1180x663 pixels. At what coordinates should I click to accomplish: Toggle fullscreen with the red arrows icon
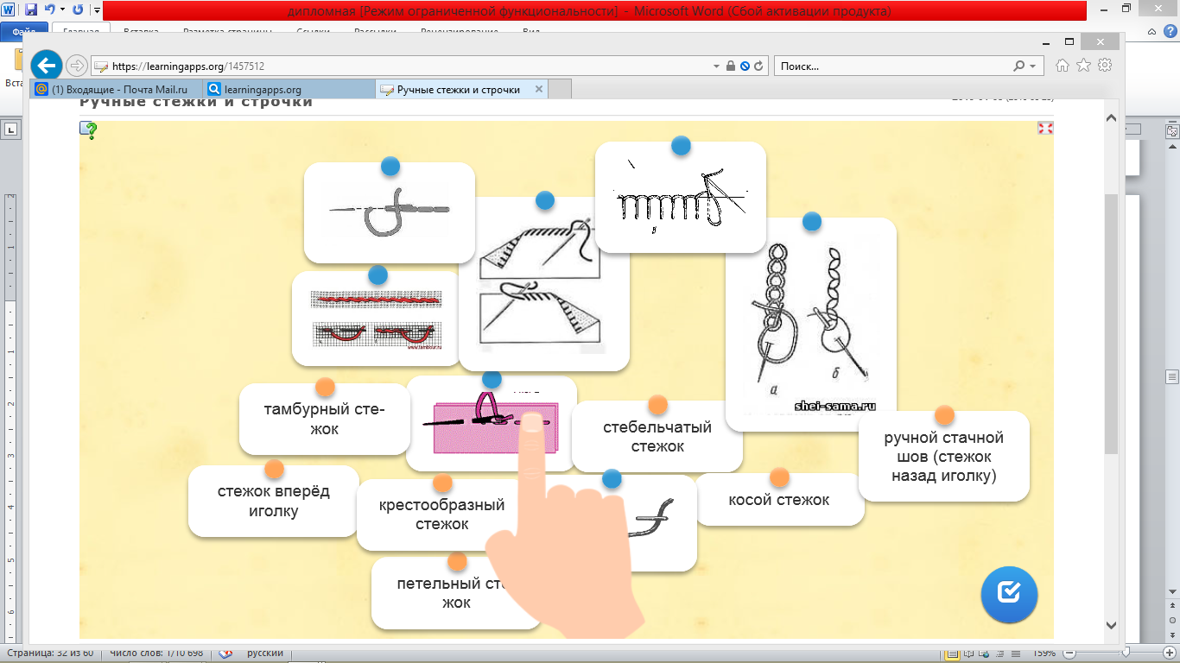1045,128
